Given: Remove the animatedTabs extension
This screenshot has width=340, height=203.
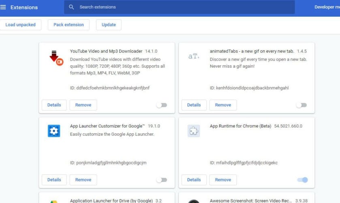Looking at the screenshot, I should click(x=223, y=105).
